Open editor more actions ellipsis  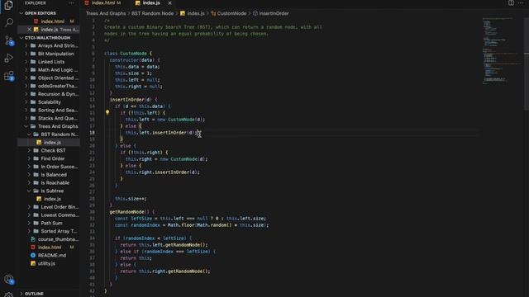pos(522,3)
